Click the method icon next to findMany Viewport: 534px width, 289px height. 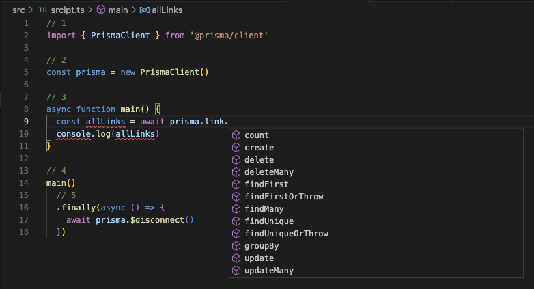[236, 209]
